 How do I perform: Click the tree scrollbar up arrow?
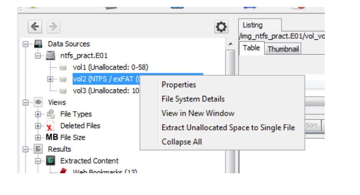(231, 44)
